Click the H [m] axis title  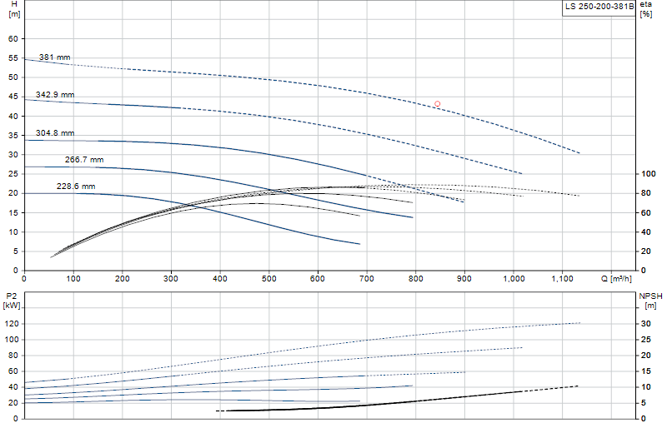click(14, 9)
